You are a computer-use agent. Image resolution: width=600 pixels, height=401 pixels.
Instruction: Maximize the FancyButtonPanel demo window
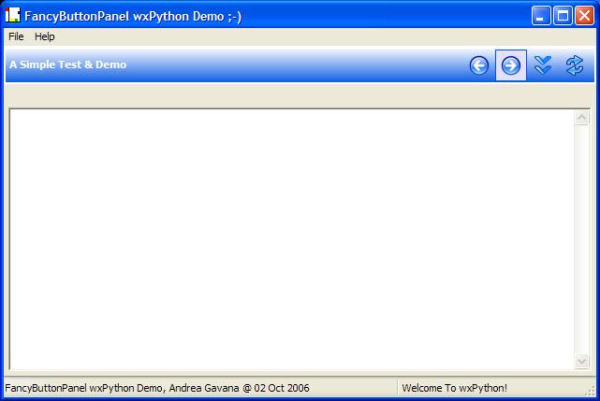tap(563, 15)
